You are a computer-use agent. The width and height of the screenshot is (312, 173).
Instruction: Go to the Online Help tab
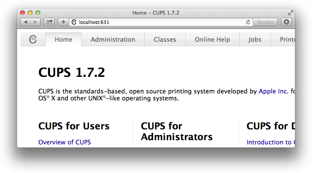(212, 39)
